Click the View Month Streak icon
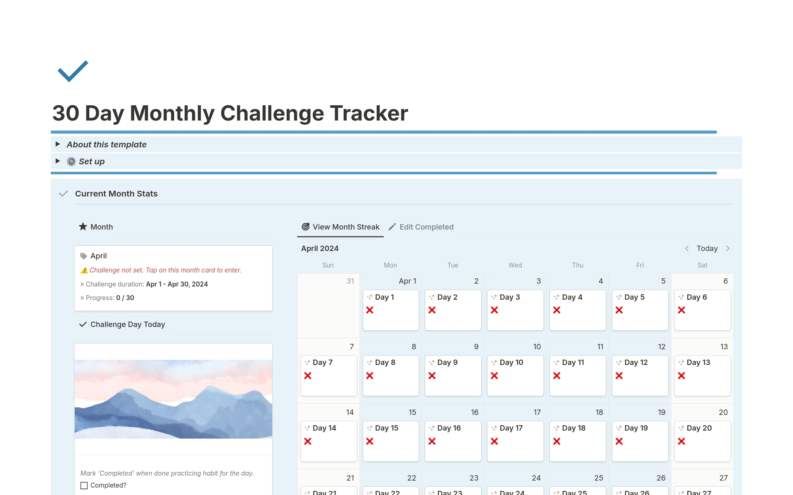This screenshot has width=793, height=495. coord(305,227)
